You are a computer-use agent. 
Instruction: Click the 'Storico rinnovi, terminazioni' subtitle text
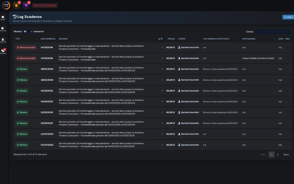pos(43,21)
